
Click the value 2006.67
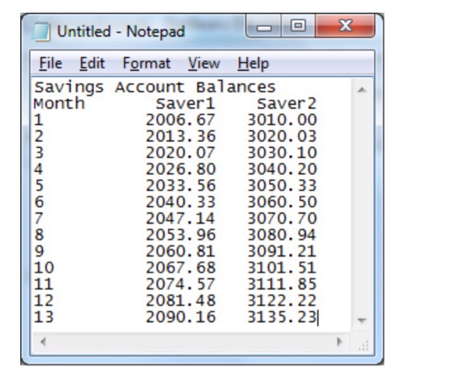(181, 120)
